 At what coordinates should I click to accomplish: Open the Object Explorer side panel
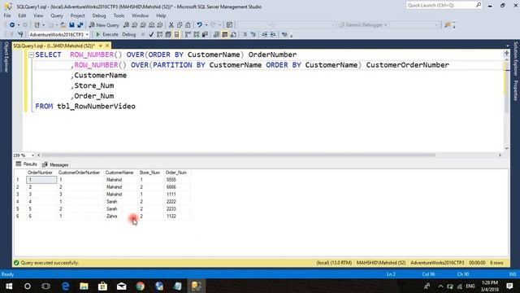[x=6, y=57]
